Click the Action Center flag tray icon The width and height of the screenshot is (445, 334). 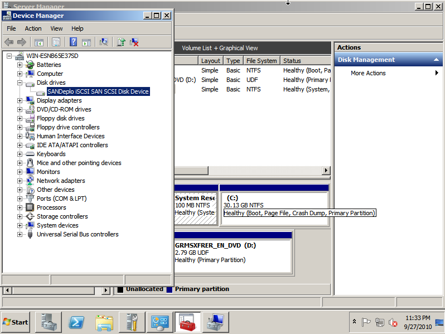366,322
